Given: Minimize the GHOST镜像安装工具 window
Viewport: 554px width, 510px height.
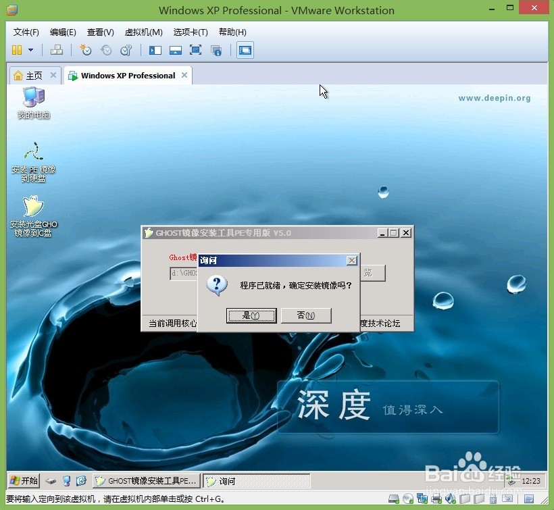Looking at the screenshot, I should (382, 233).
